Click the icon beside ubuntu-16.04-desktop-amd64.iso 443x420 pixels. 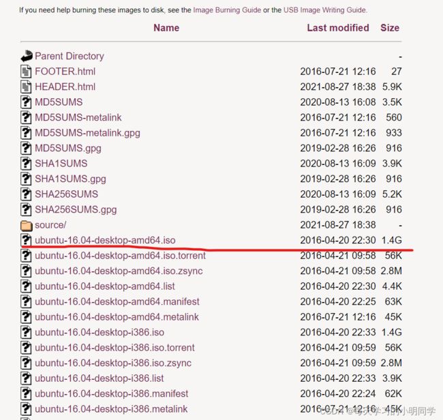pos(26,240)
